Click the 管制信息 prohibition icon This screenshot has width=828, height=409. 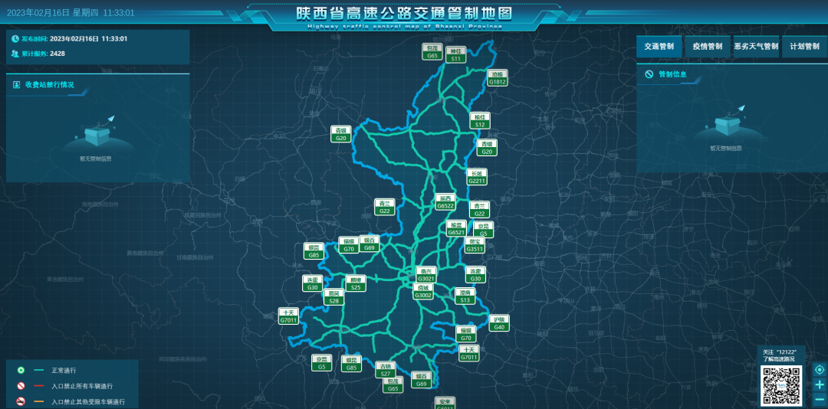[649, 74]
